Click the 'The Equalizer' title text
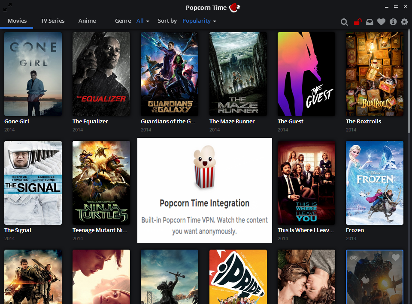Viewport: 412px width, 304px height. click(x=90, y=121)
